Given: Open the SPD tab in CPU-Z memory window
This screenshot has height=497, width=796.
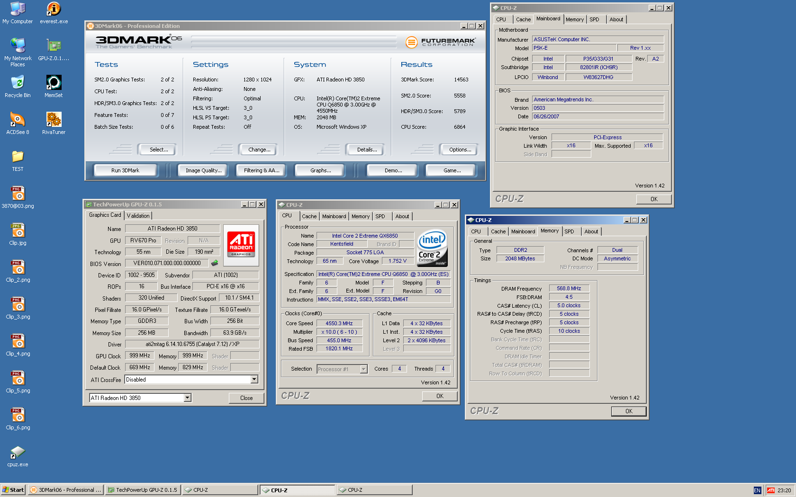Looking at the screenshot, I should point(570,231).
